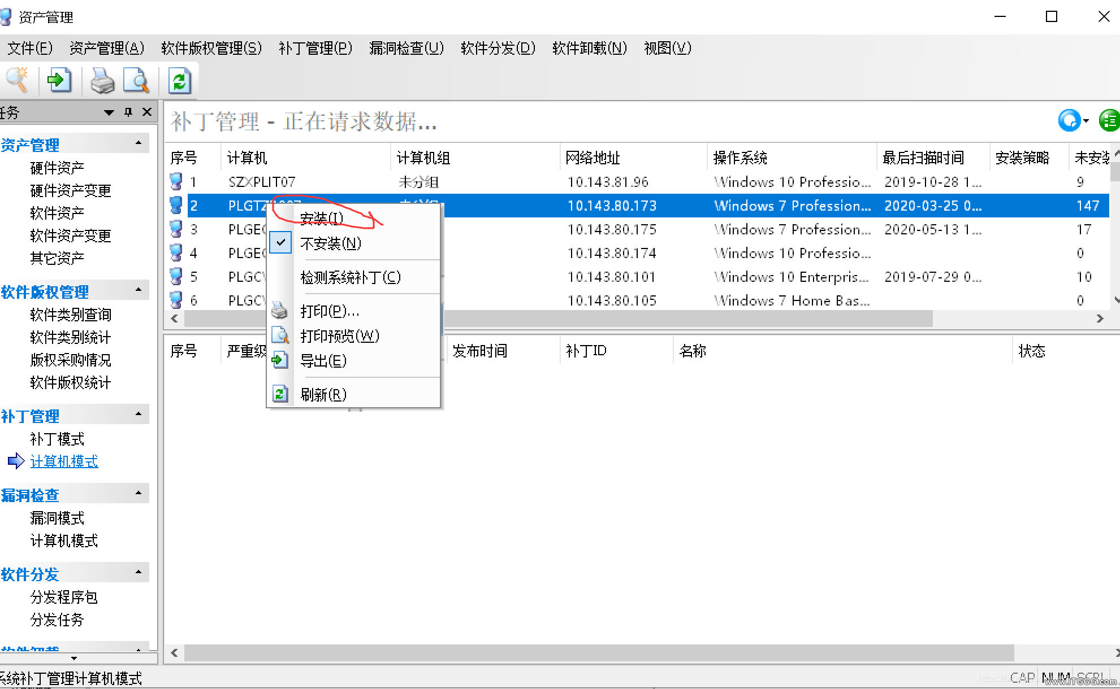The height and width of the screenshot is (689, 1120).
Task: Collapse the 资产管理 sidebar section
Action: pyautogui.click(x=139, y=143)
